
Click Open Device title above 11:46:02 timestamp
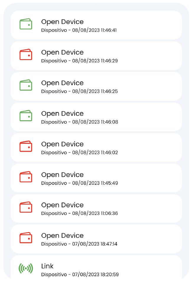point(62,144)
